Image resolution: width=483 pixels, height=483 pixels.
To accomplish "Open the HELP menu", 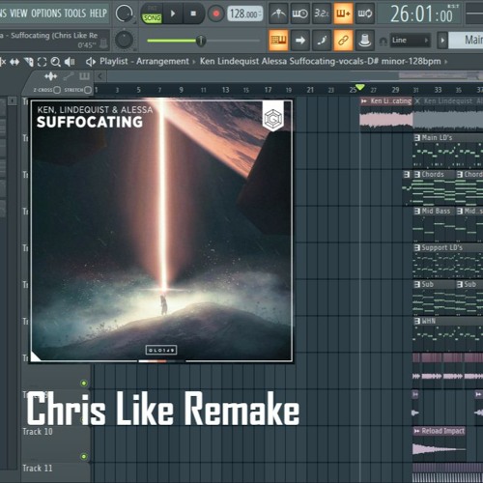I will point(99,14).
